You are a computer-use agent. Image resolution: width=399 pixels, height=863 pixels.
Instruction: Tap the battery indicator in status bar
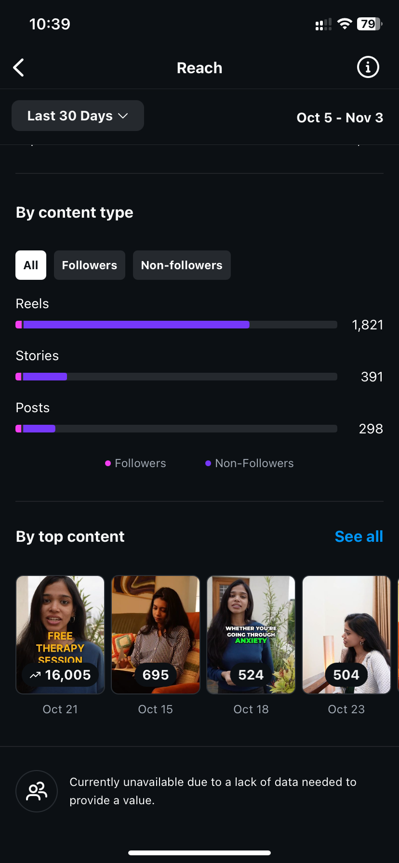click(x=370, y=24)
